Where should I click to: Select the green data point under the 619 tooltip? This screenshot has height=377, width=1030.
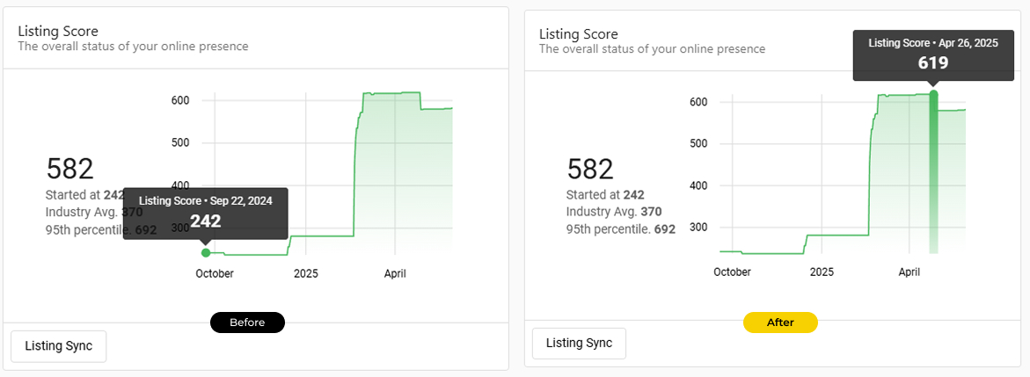coord(933,94)
